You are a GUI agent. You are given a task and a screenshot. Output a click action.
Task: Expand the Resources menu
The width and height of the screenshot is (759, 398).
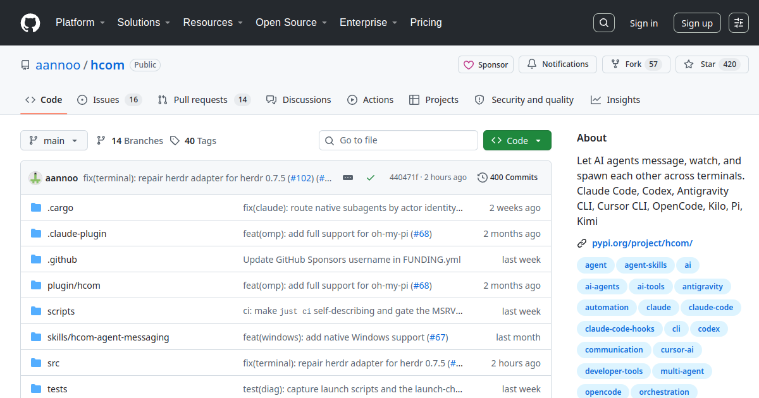point(213,23)
